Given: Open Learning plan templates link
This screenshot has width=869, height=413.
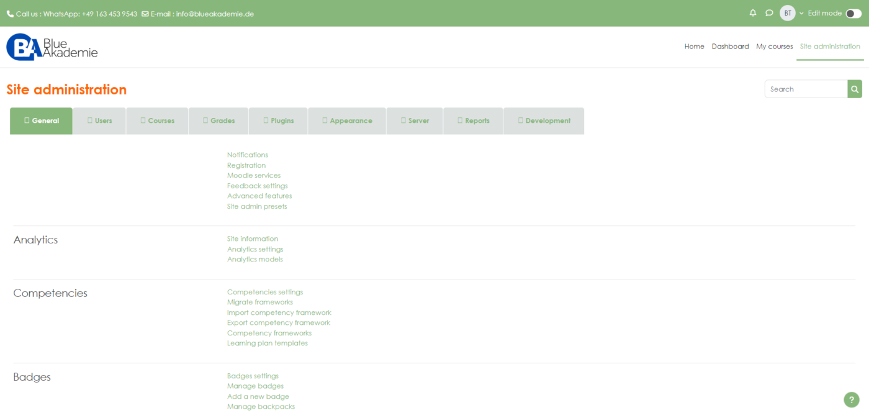Looking at the screenshot, I should tap(268, 343).
